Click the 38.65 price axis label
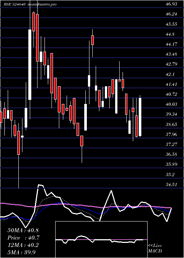184x258 pixels. pyautogui.click(x=171, y=124)
